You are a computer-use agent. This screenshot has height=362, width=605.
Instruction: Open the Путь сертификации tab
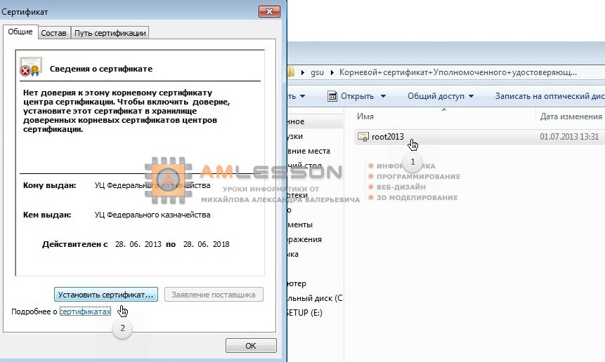110,33
